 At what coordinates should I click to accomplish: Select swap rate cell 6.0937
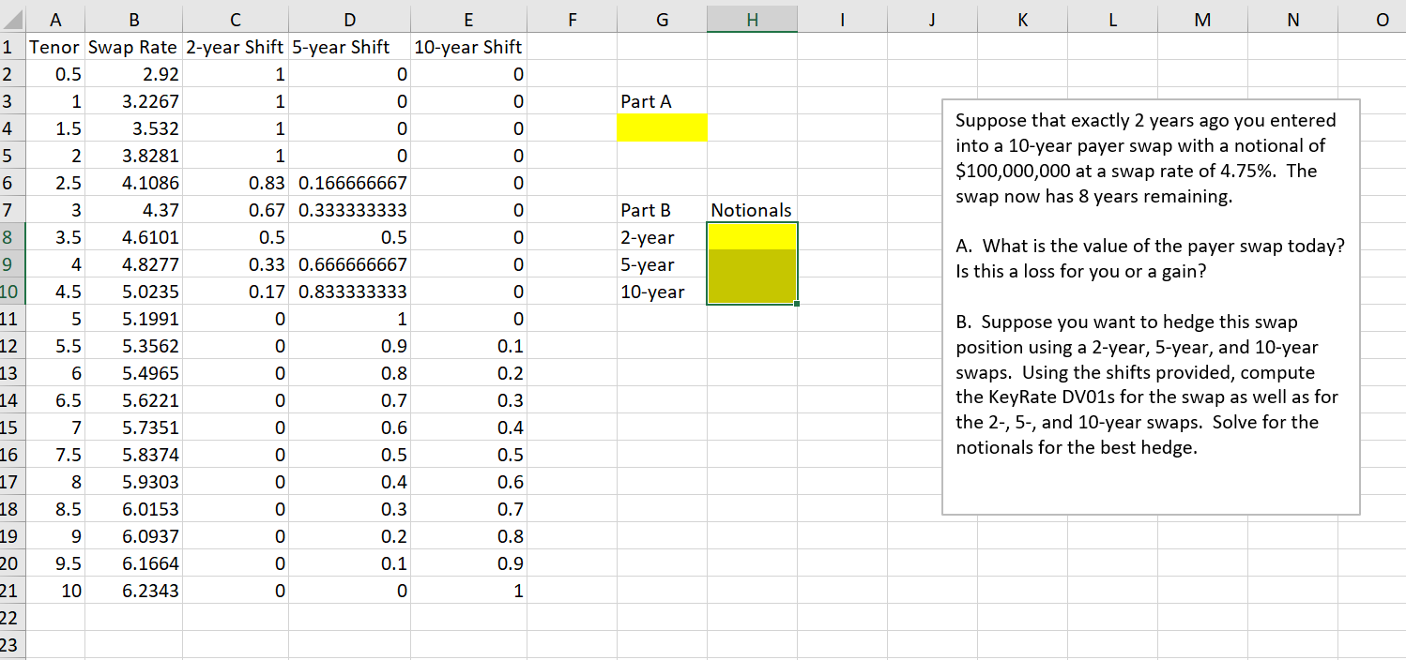click(x=134, y=536)
